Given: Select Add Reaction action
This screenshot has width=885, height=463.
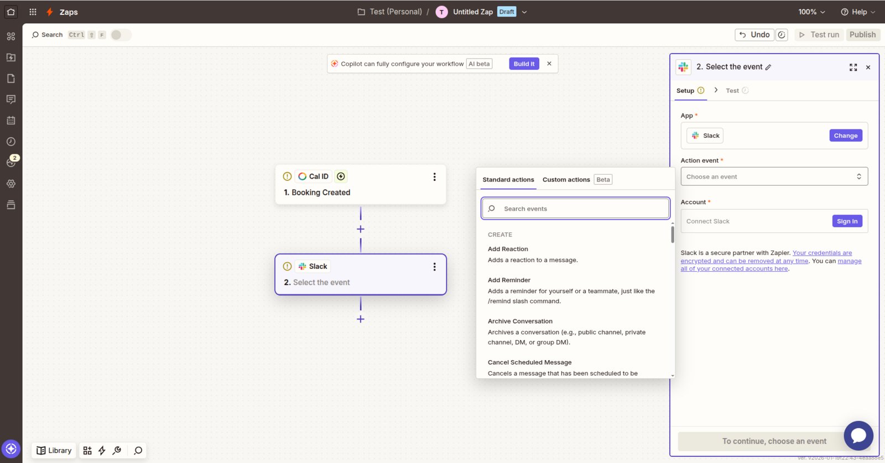Looking at the screenshot, I should pyautogui.click(x=575, y=254).
